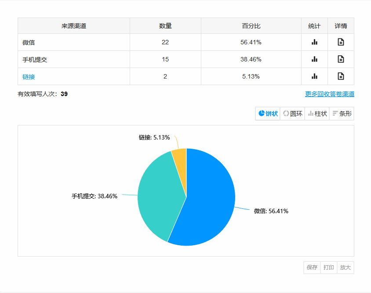Open the 链接 source channel link

29,77
